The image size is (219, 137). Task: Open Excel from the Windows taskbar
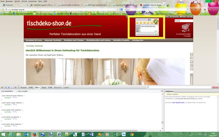(x=116, y=134)
